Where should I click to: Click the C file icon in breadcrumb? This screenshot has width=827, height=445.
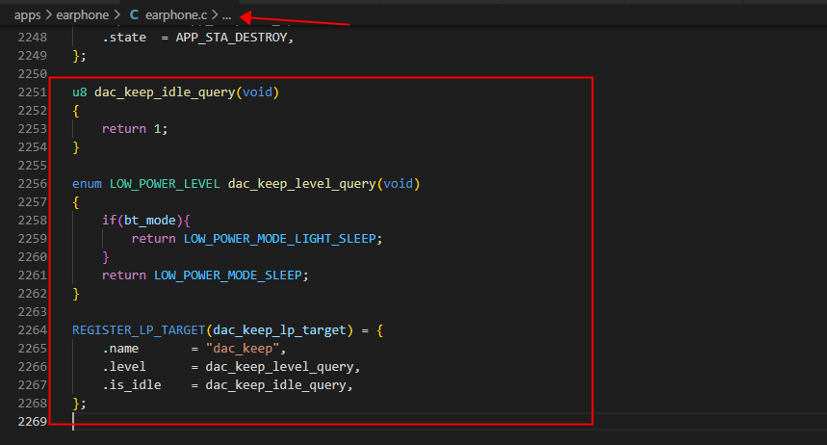(134, 15)
